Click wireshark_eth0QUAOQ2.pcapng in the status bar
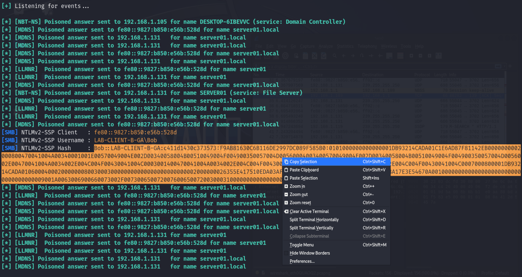This screenshot has height=277, width=522. click(x=300, y=273)
